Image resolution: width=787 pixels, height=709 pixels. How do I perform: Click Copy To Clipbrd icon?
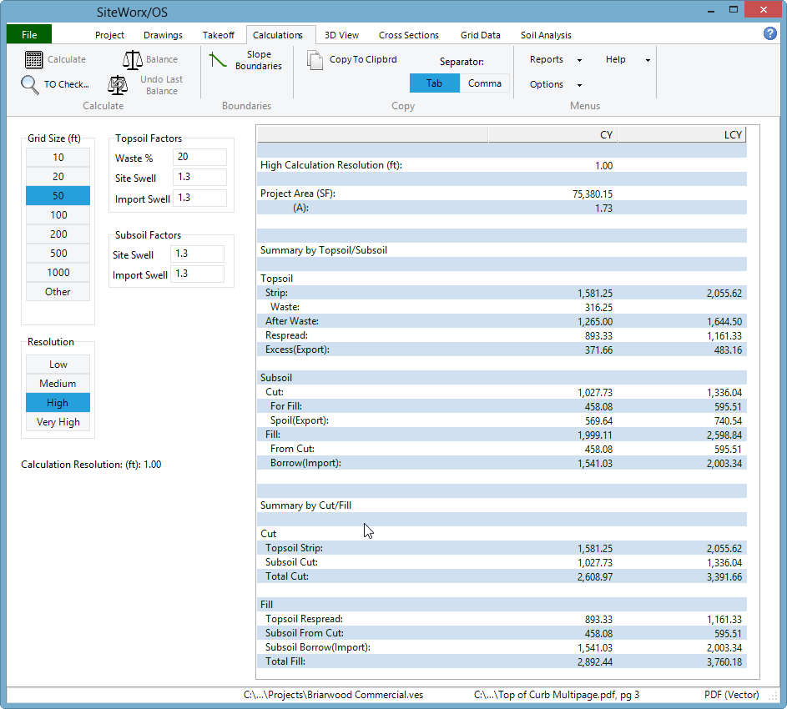(x=315, y=58)
